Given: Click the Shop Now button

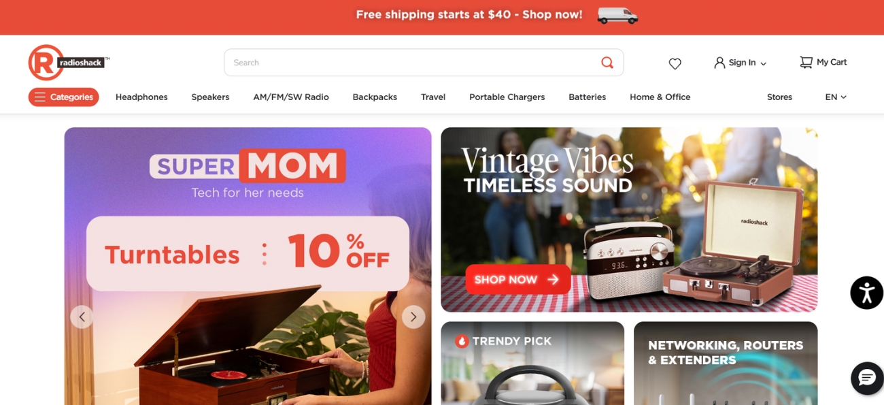Looking at the screenshot, I should pos(517,280).
